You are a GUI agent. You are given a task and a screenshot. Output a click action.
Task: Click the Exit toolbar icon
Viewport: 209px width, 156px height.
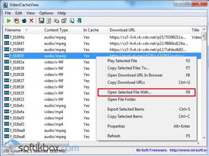coord(79,21)
